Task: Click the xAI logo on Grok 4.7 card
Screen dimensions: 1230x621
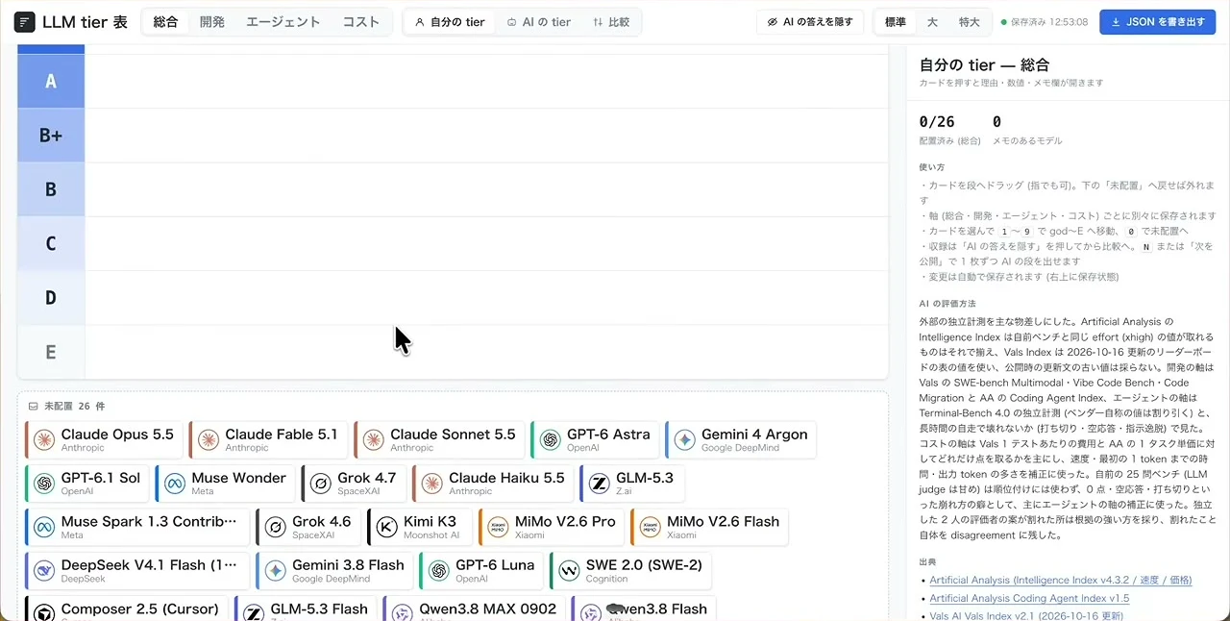Action: pos(321,484)
